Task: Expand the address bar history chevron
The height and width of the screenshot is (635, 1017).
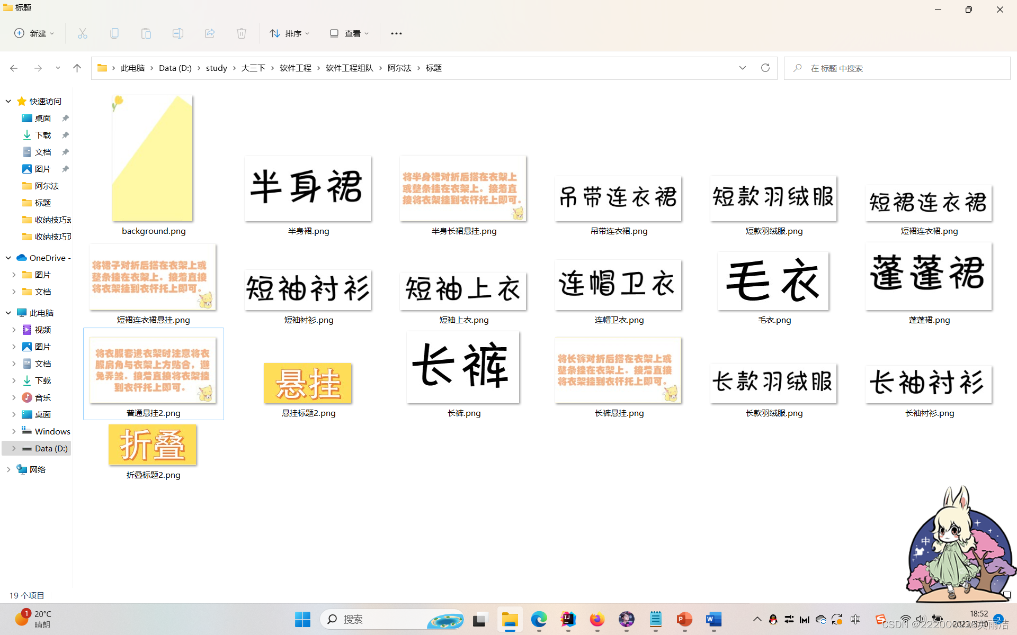Action: pyautogui.click(x=742, y=68)
